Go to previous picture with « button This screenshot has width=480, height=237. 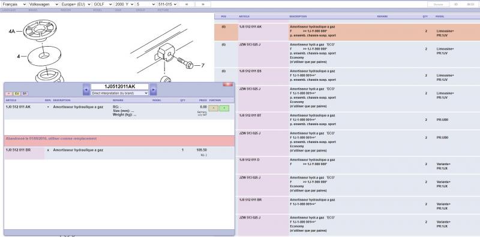(187, 4)
